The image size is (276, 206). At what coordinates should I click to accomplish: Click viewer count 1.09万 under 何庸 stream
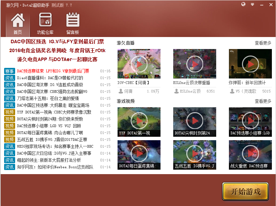pyautogui.click(x=153, y=91)
